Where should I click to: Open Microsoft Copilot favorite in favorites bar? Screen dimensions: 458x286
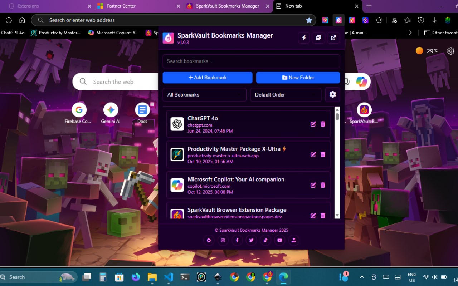(113, 33)
